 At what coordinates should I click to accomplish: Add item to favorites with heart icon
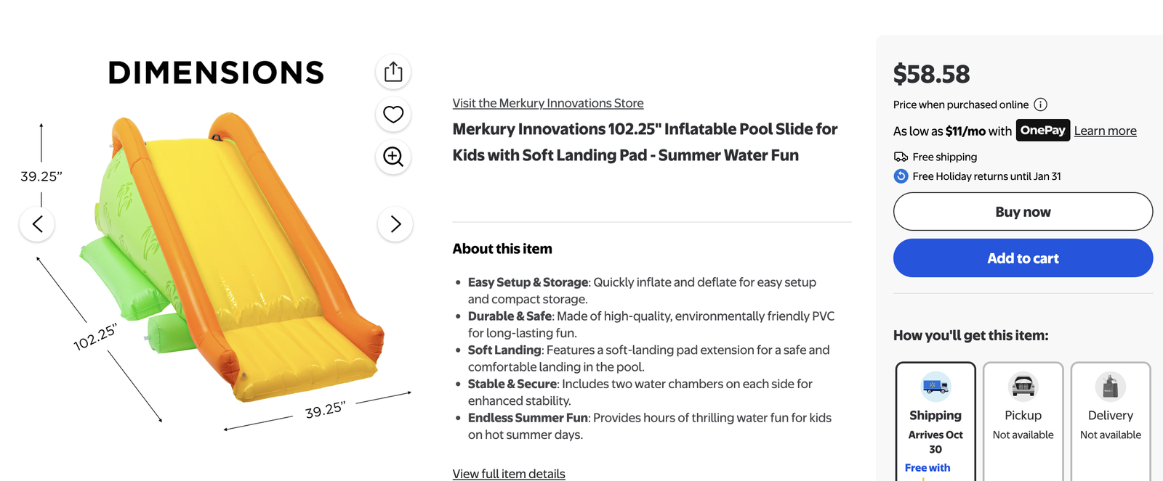coord(393,114)
